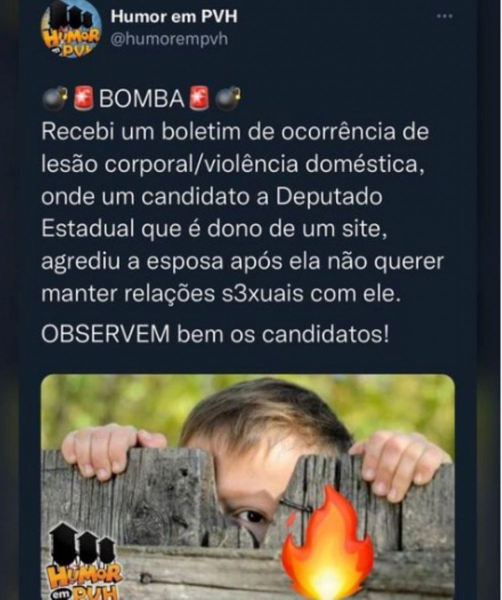Open the Humor em PVH display name
This screenshot has height=600, width=502.
tap(173, 16)
